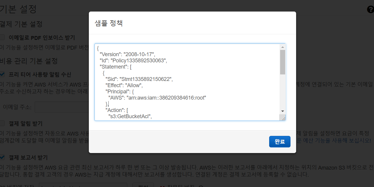Screen dimensions: 374x187
Task: Click the scroll up arrow in policy textarea
Action: click(x=282, y=47)
